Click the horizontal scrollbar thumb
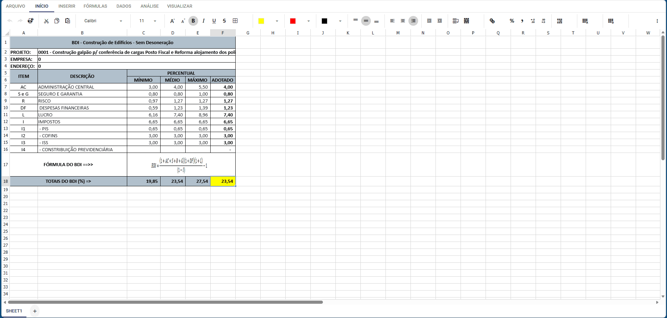Image resolution: width=667 pixels, height=318 pixels. (165, 302)
